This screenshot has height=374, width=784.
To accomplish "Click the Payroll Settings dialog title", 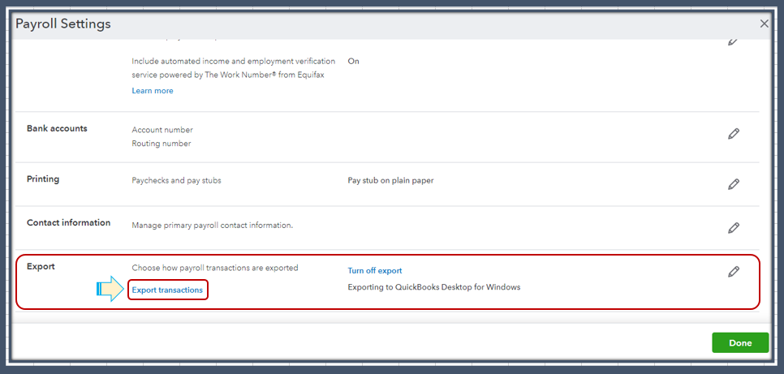I will (x=63, y=24).
